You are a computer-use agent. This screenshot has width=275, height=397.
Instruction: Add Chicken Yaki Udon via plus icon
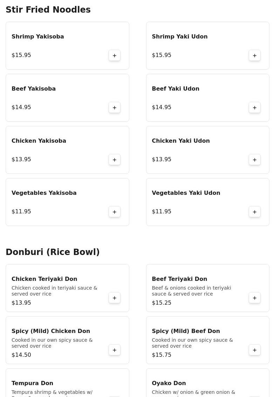pyautogui.click(x=254, y=160)
